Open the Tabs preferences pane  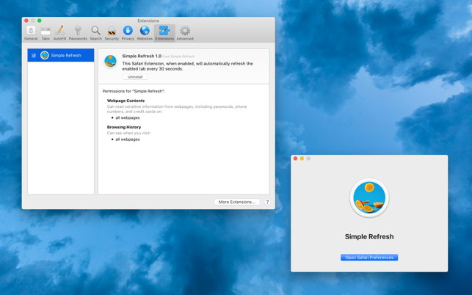click(x=46, y=33)
